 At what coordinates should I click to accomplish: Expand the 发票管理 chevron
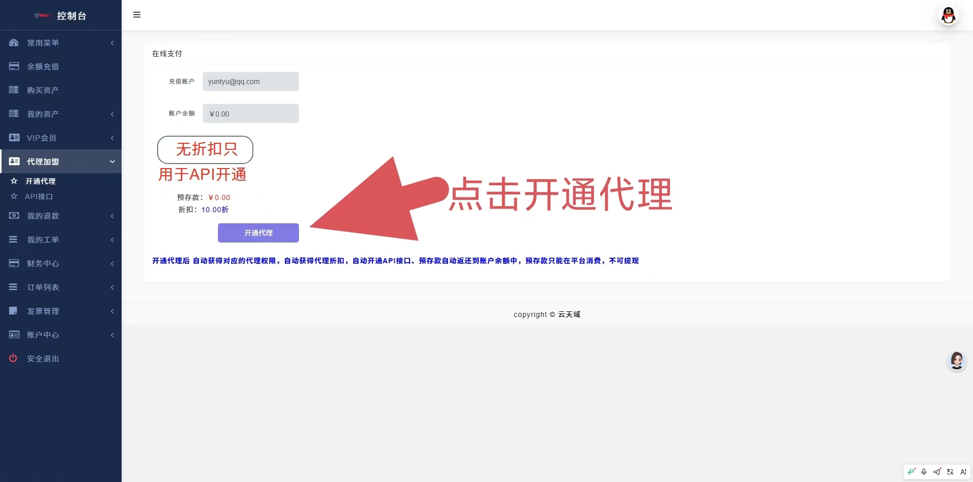[112, 311]
